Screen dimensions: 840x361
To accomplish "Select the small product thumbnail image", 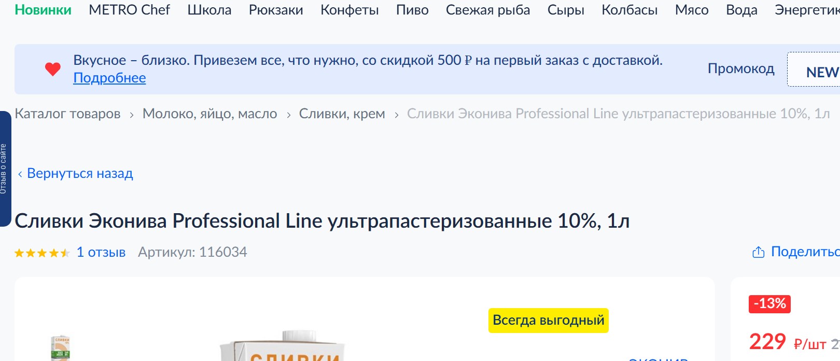I will [61, 348].
